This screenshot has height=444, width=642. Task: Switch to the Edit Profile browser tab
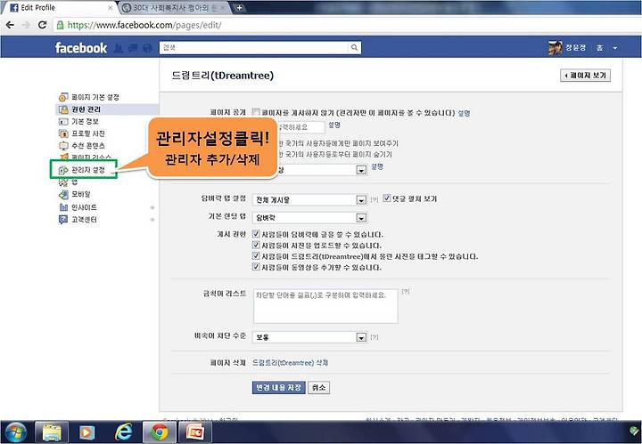pos(59,8)
